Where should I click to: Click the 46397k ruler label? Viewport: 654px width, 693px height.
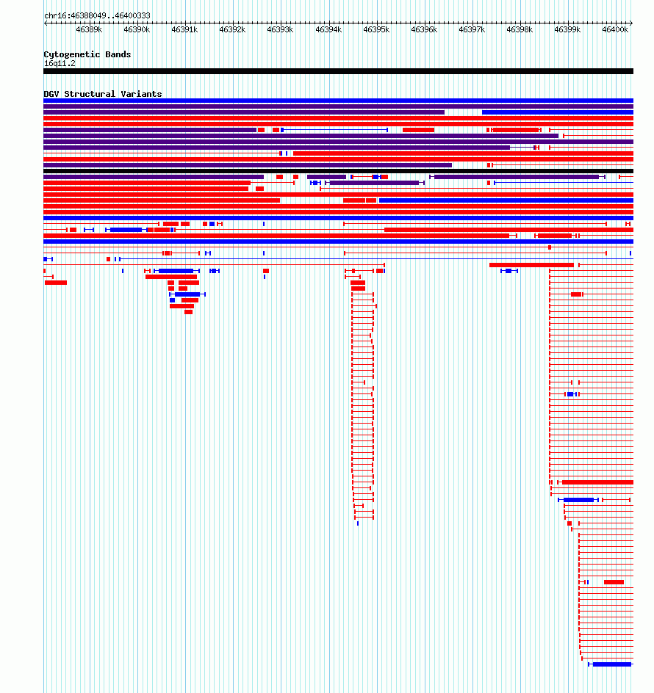coord(472,29)
